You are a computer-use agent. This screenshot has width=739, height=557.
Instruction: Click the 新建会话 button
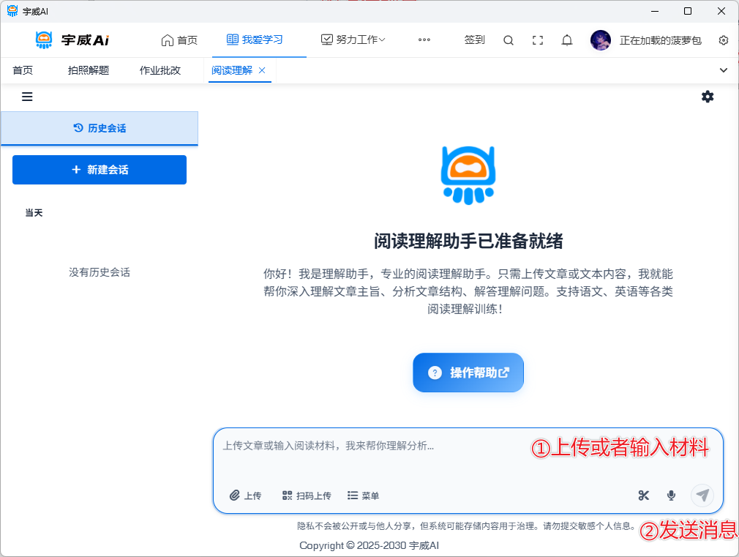(100, 170)
